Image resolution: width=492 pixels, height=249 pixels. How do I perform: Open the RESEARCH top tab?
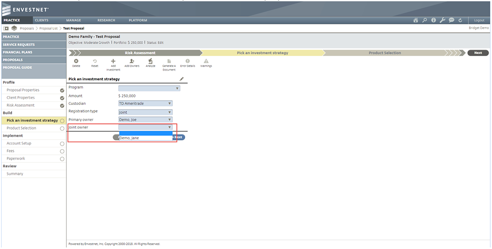pyautogui.click(x=106, y=20)
